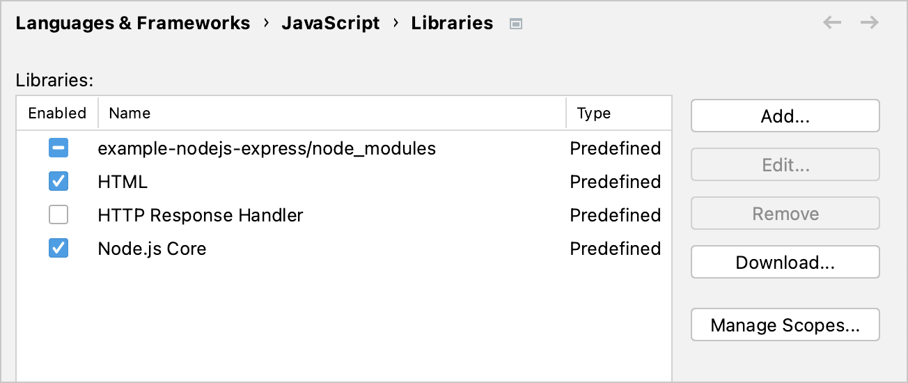Open Manage Scopes... dialog
This screenshot has width=908, height=383.
click(785, 325)
